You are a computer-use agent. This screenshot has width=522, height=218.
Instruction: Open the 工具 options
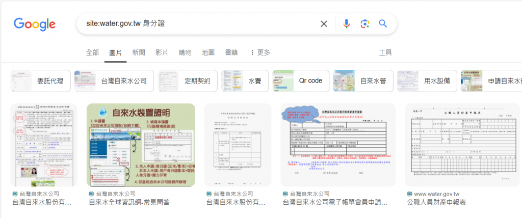point(385,52)
